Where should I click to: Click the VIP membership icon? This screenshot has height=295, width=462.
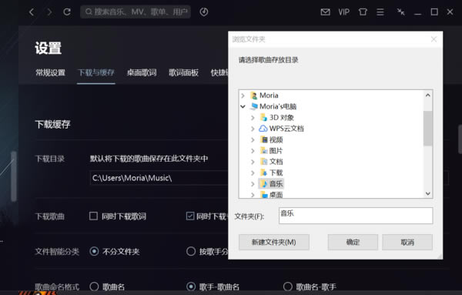tap(344, 12)
